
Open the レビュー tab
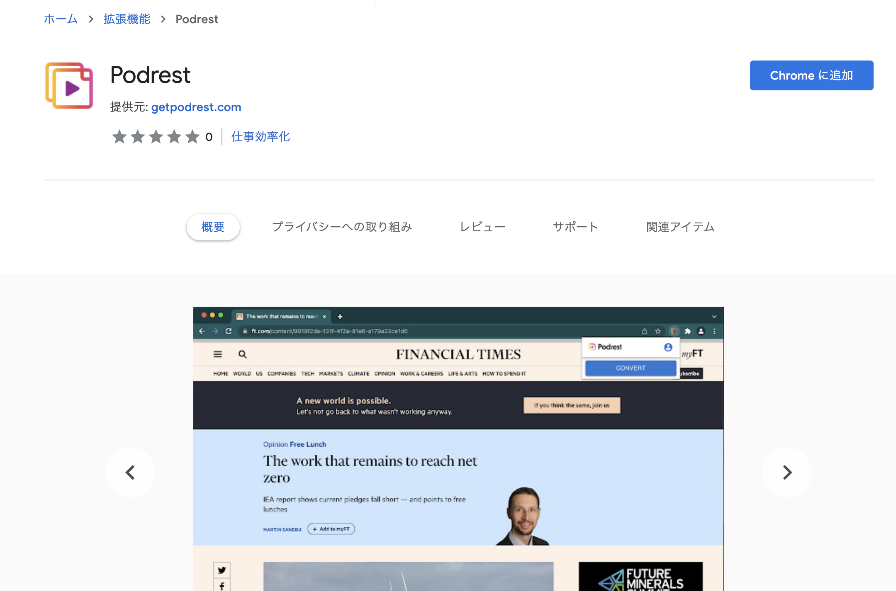(482, 227)
